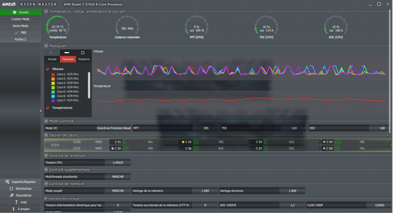Collapse the Contrôles de la tension subsection

46,198
